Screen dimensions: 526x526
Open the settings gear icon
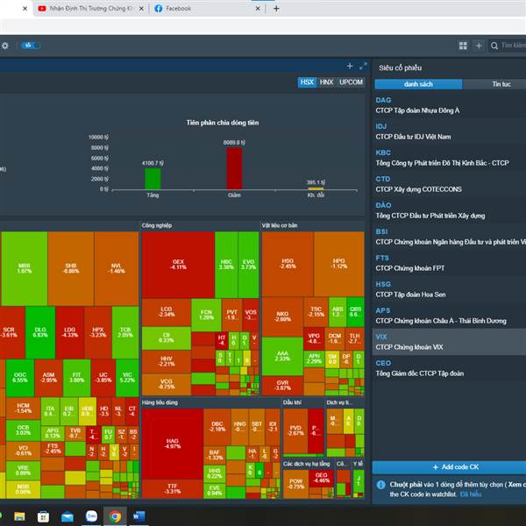[4, 46]
